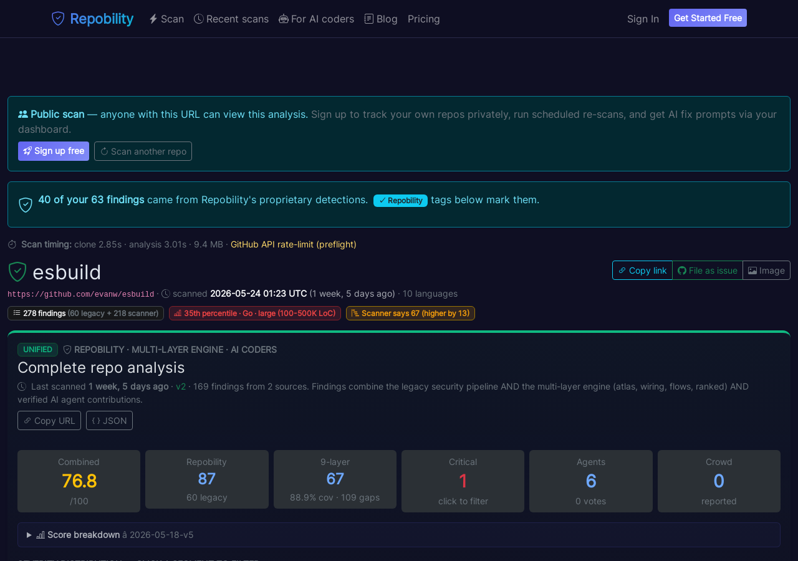Click Scanner says 67 badge
The height and width of the screenshot is (561, 798).
click(410, 313)
